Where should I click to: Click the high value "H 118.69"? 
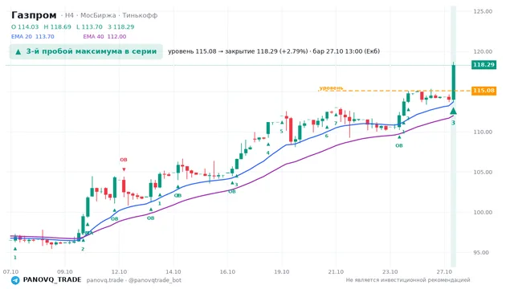tap(57, 26)
